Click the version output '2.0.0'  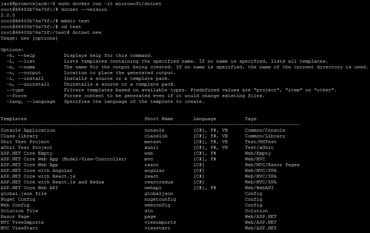tap(8, 15)
